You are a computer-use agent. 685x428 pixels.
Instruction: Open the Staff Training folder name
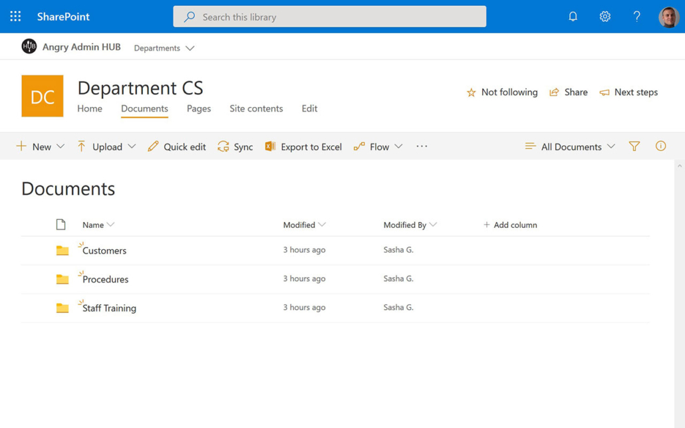(x=109, y=308)
